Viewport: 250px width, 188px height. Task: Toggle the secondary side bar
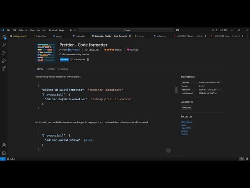click(225, 30)
